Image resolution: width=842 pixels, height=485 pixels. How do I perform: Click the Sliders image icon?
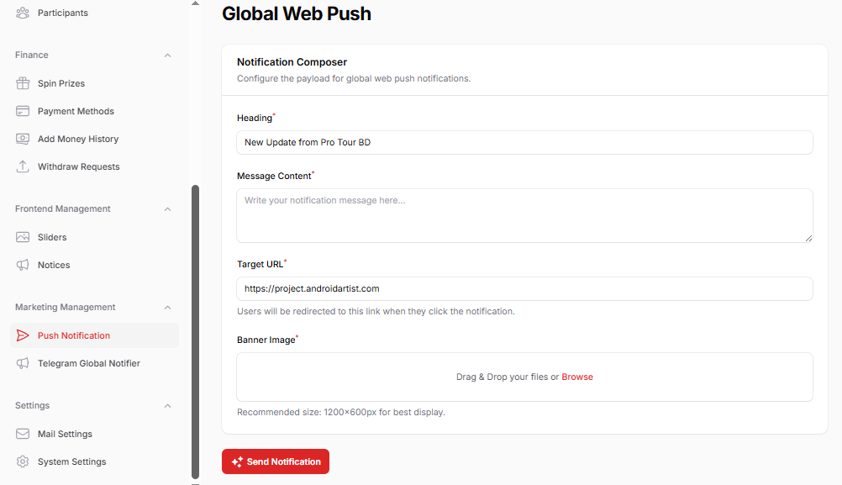23,237
